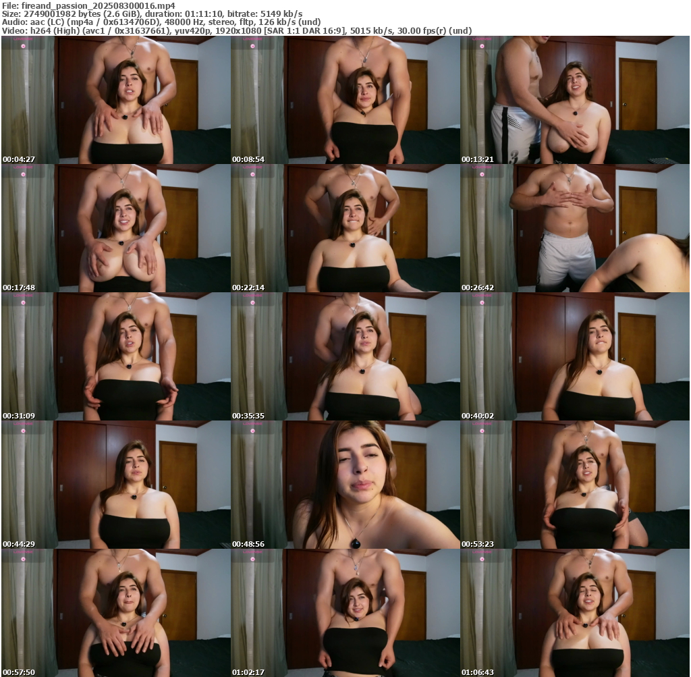Click the File name line in header
The width and height of the screenshot is (691, 677).
(88, 5)
